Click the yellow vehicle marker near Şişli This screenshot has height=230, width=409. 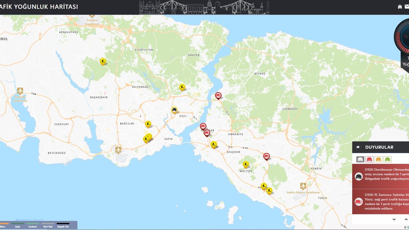[174, 110]
